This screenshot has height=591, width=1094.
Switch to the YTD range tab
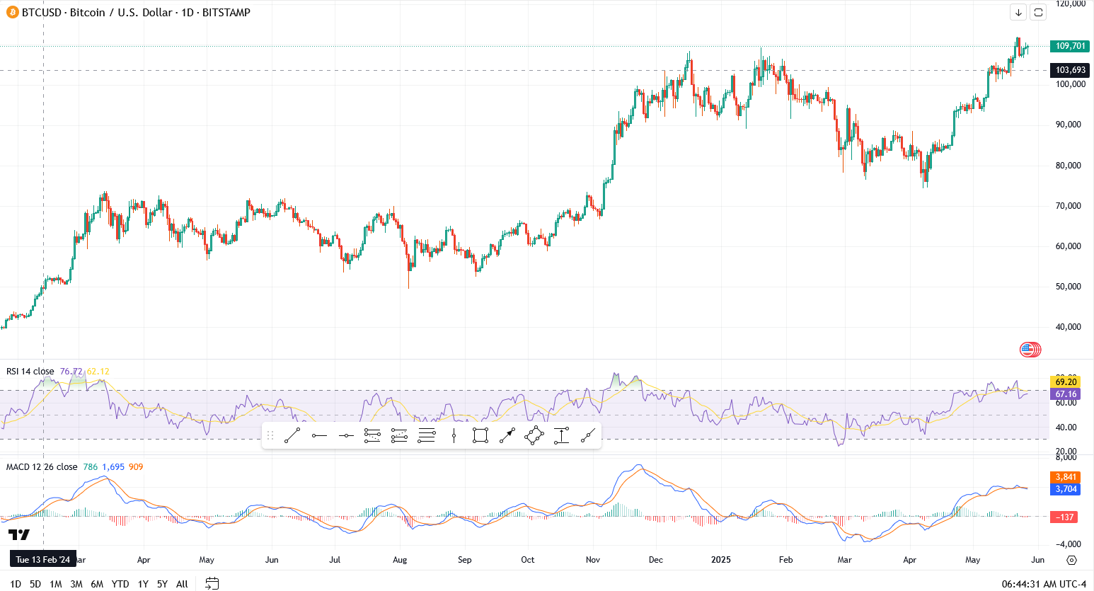pos(120,584)
